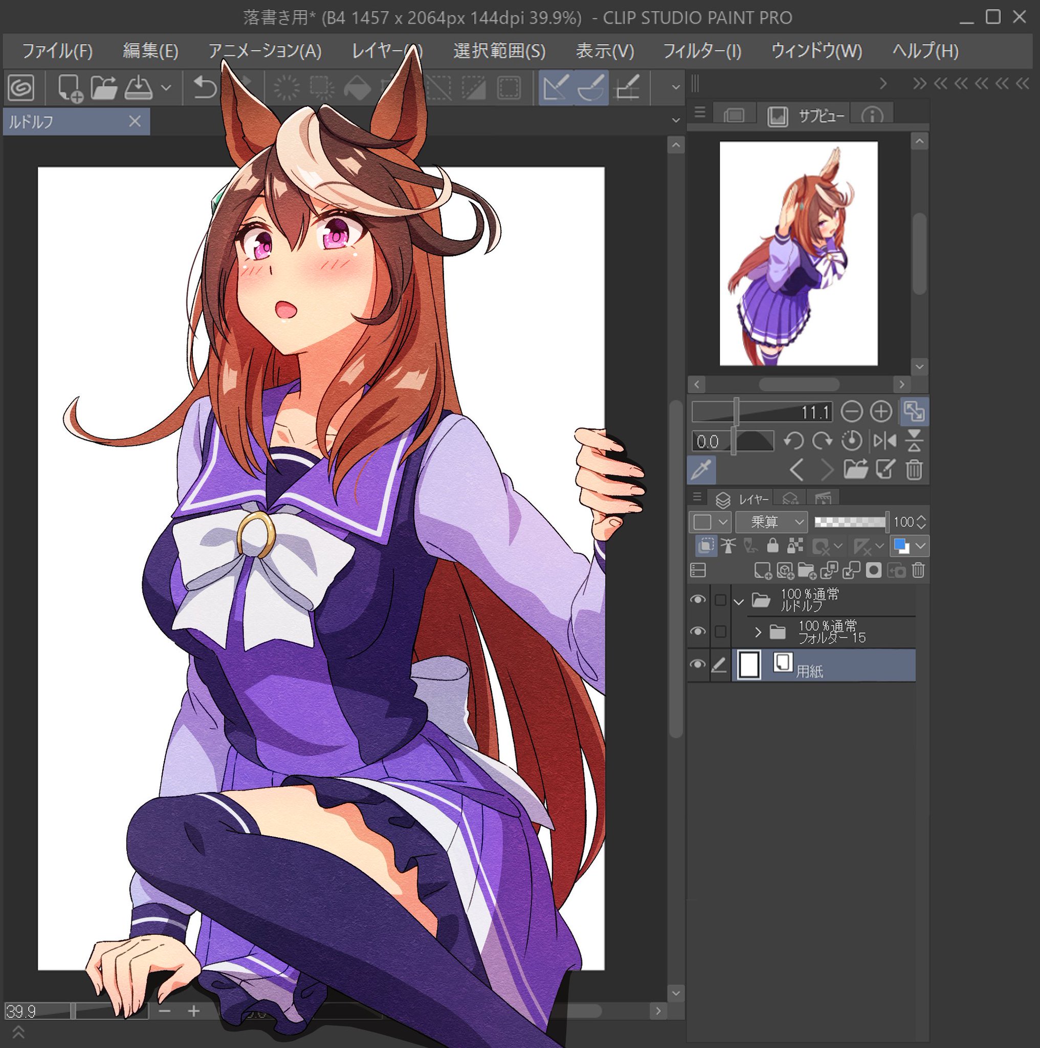This screenshot has height=1048, width=1040.
Task: Hide the フォルダー 15 layer
Action: pos(697,631)
